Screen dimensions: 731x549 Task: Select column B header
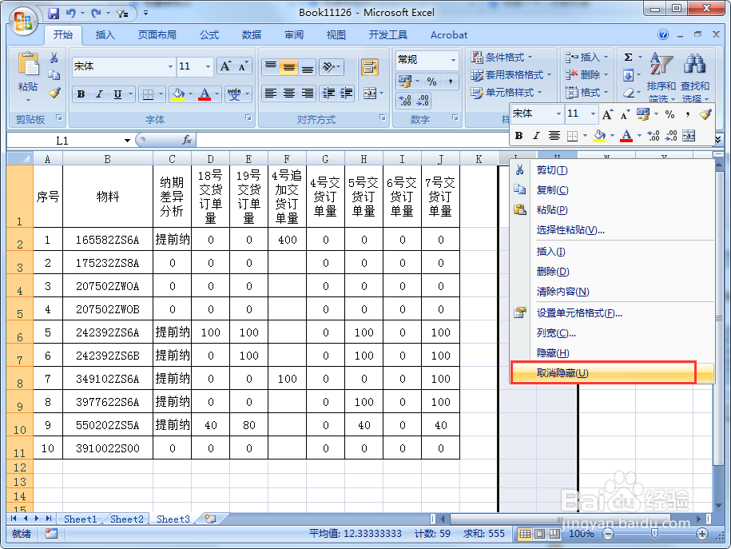[108, 159]
